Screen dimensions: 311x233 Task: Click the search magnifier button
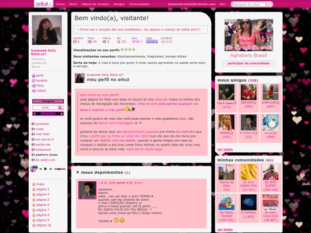269,4
